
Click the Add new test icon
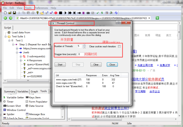(47, 13)
